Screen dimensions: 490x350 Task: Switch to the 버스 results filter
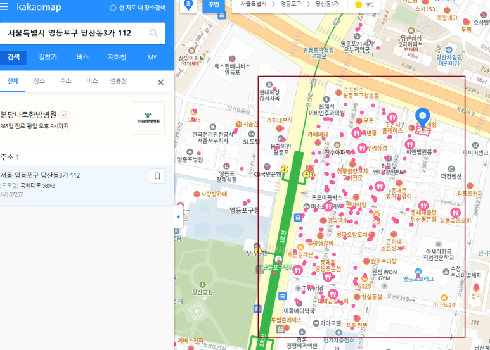(x=92, y=81)
